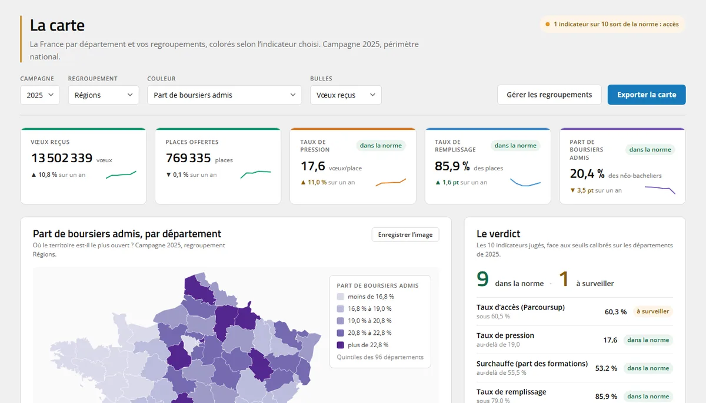This screenshot has height=403, width=706.
Task: Click the 85,9 % des places value
Action: click(469, 166)
